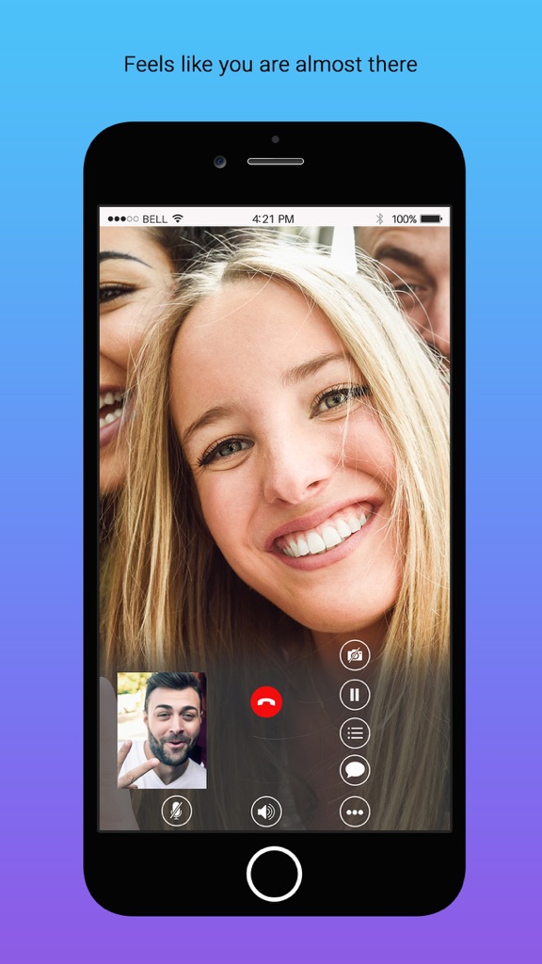542x964 pixels.
Task: Tap the Wi-Fi status icon
Action: pyautogui.click(x=178, y=218)
